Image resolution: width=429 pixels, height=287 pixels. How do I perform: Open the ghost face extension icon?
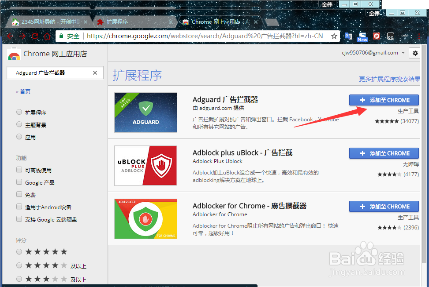pos(391,36)
